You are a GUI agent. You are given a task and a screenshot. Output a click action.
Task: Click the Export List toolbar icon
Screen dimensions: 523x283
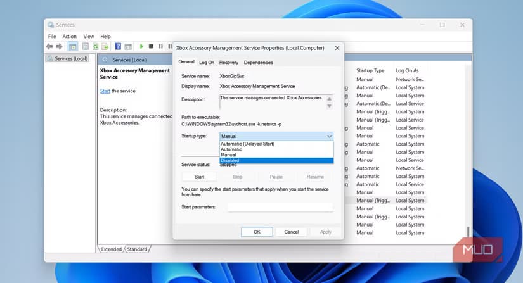click(x=105, y=47)
